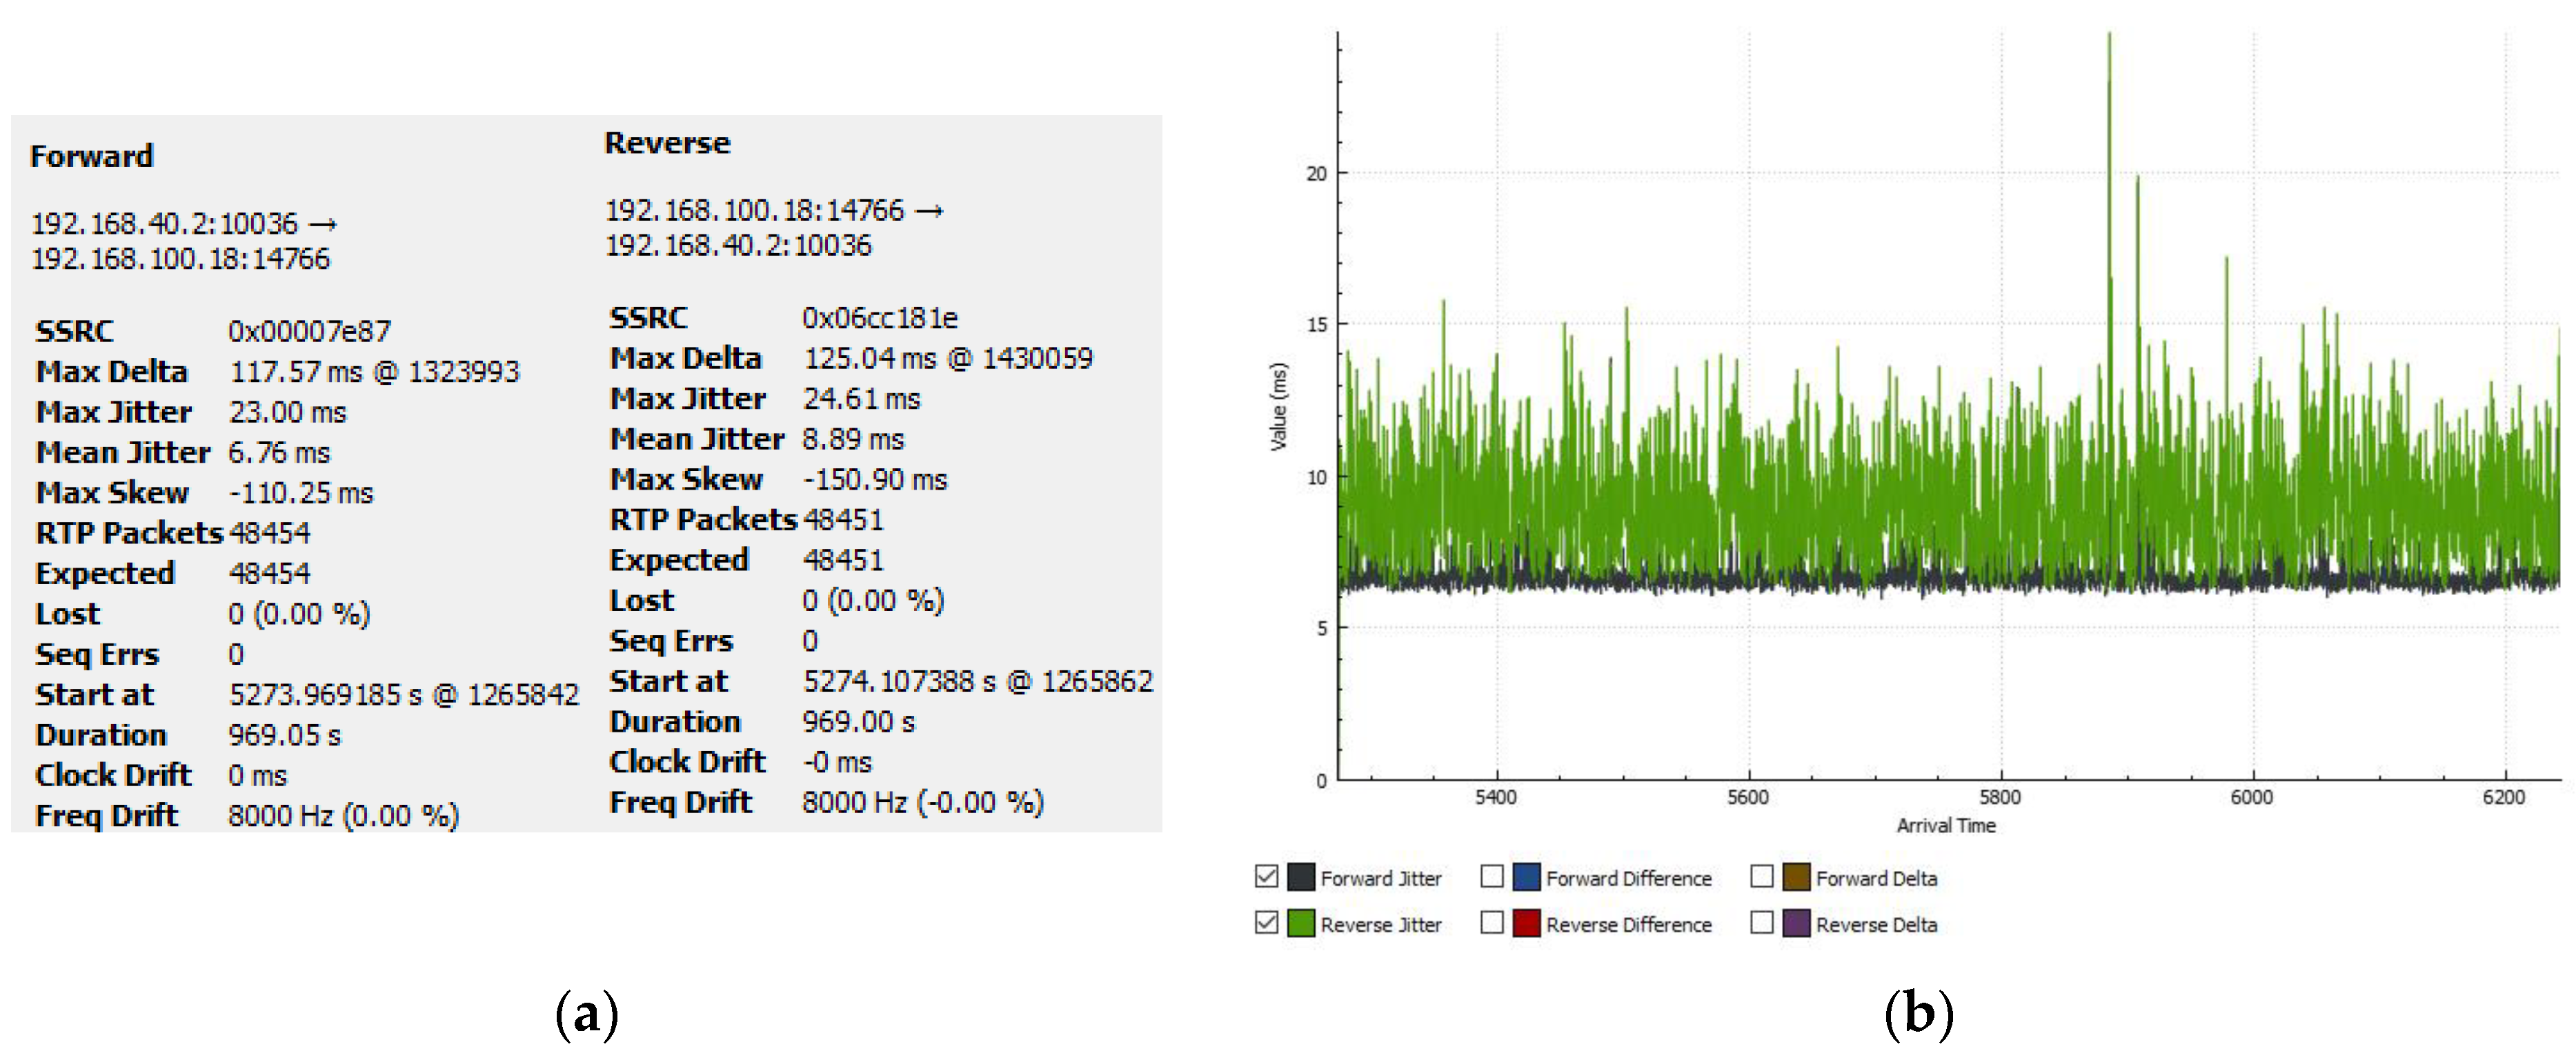
Task: Uncheck the Reverse Jitter checkbox
Action: coord(1266,922)
